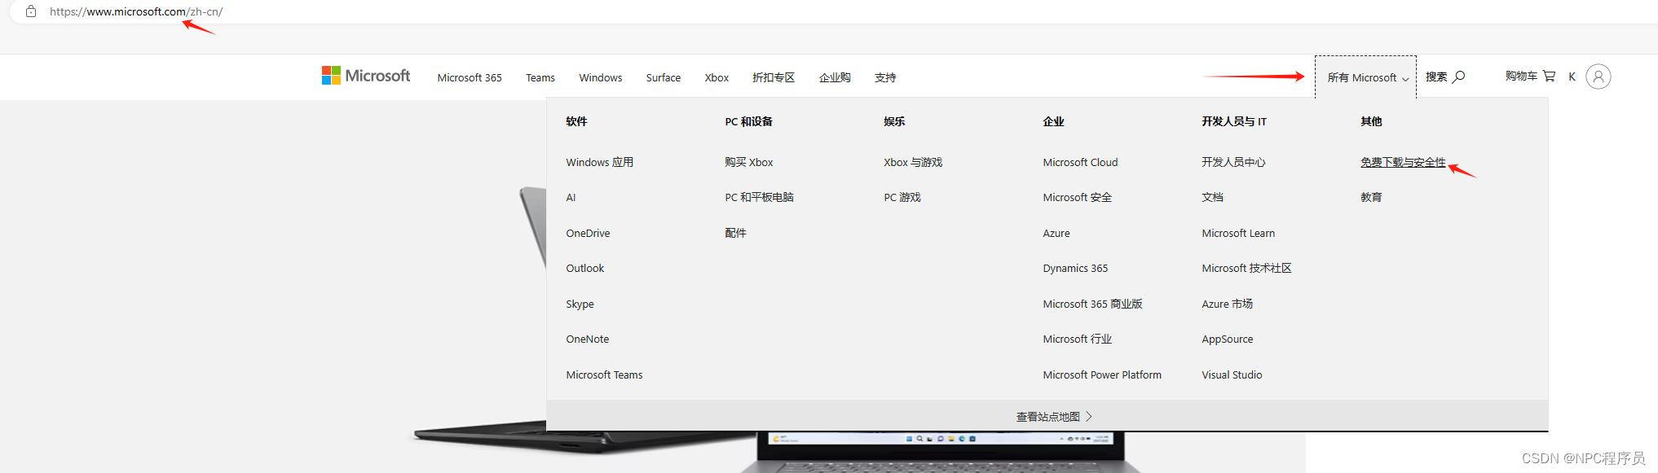Open Microsoft 安全 link
The width and height of the screenshot is (1658, 473).
coord(1077,197)
